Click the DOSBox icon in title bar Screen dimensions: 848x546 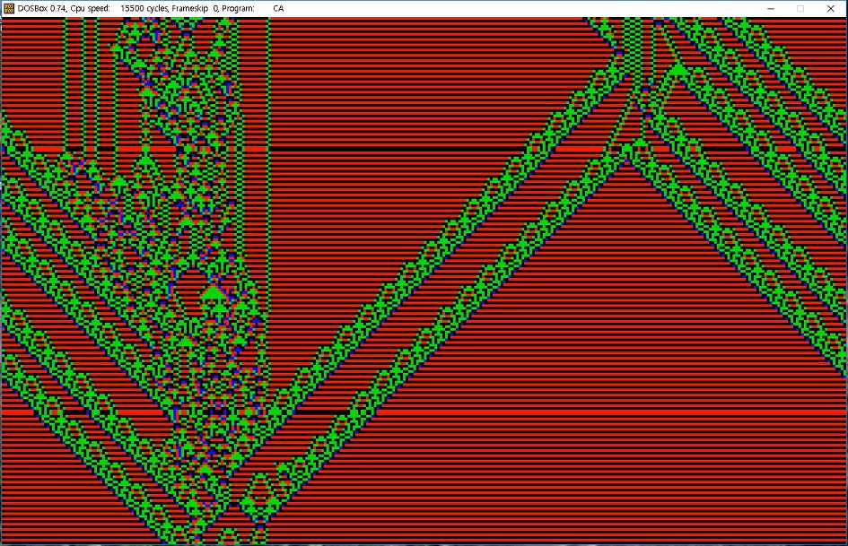click(9, 9)
